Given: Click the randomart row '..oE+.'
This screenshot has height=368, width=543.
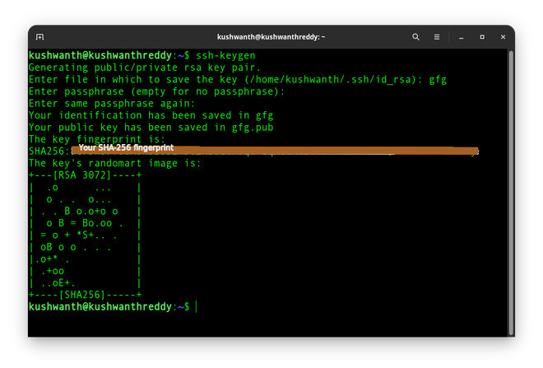Looking at the screenshot, I should [58, 283].
